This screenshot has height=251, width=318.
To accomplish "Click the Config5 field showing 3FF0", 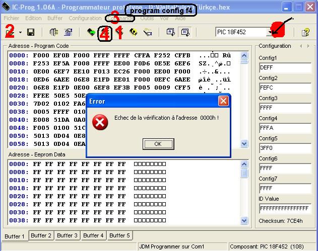I will click(285, 148).
